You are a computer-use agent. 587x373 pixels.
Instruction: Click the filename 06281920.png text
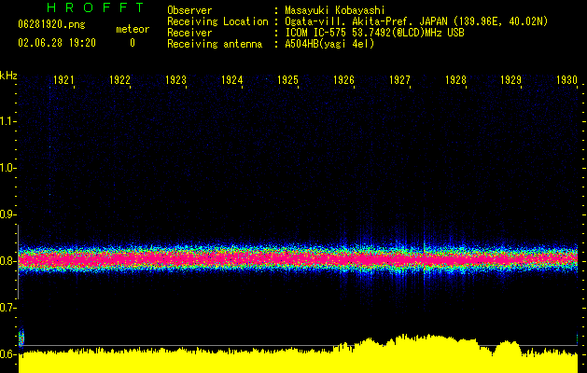click(x=51, y=25)
